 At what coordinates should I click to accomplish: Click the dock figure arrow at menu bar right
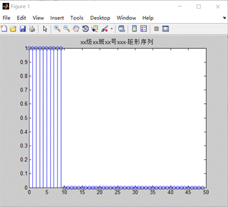(224, 18)
